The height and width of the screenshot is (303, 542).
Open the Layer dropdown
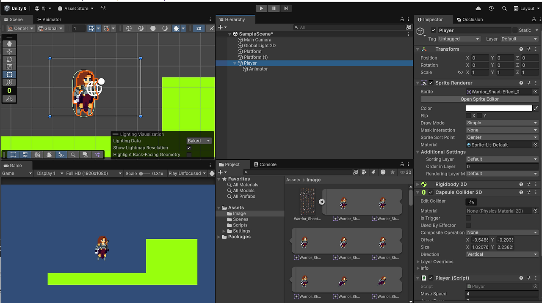click(x=519, y=39)
